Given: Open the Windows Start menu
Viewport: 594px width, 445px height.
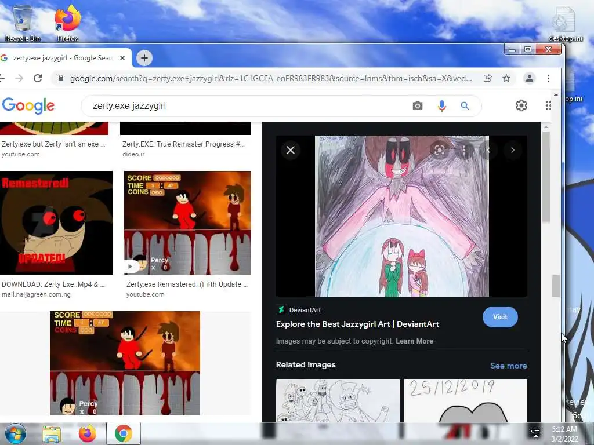Looking at the screenshot, I should [15, 433].
